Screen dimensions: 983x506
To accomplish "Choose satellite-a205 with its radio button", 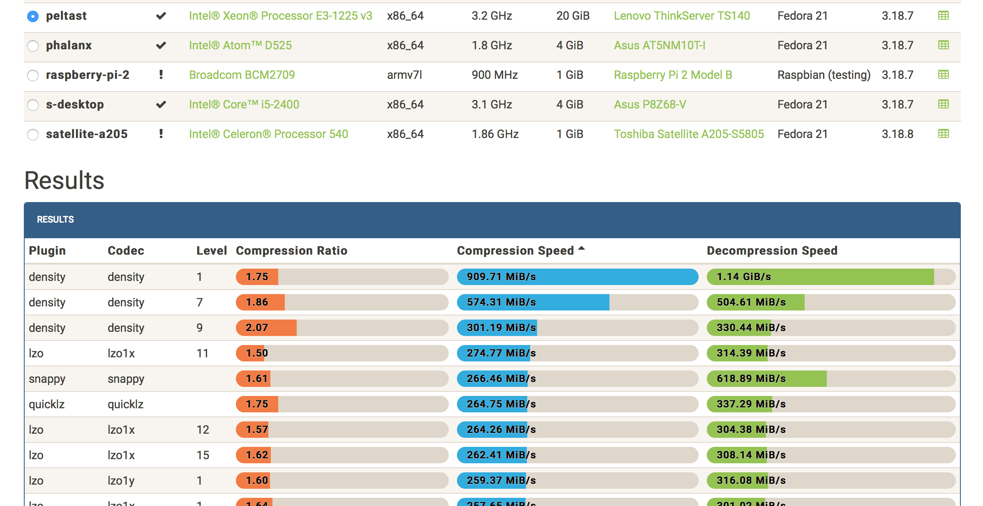I will (x=33, y=134).
